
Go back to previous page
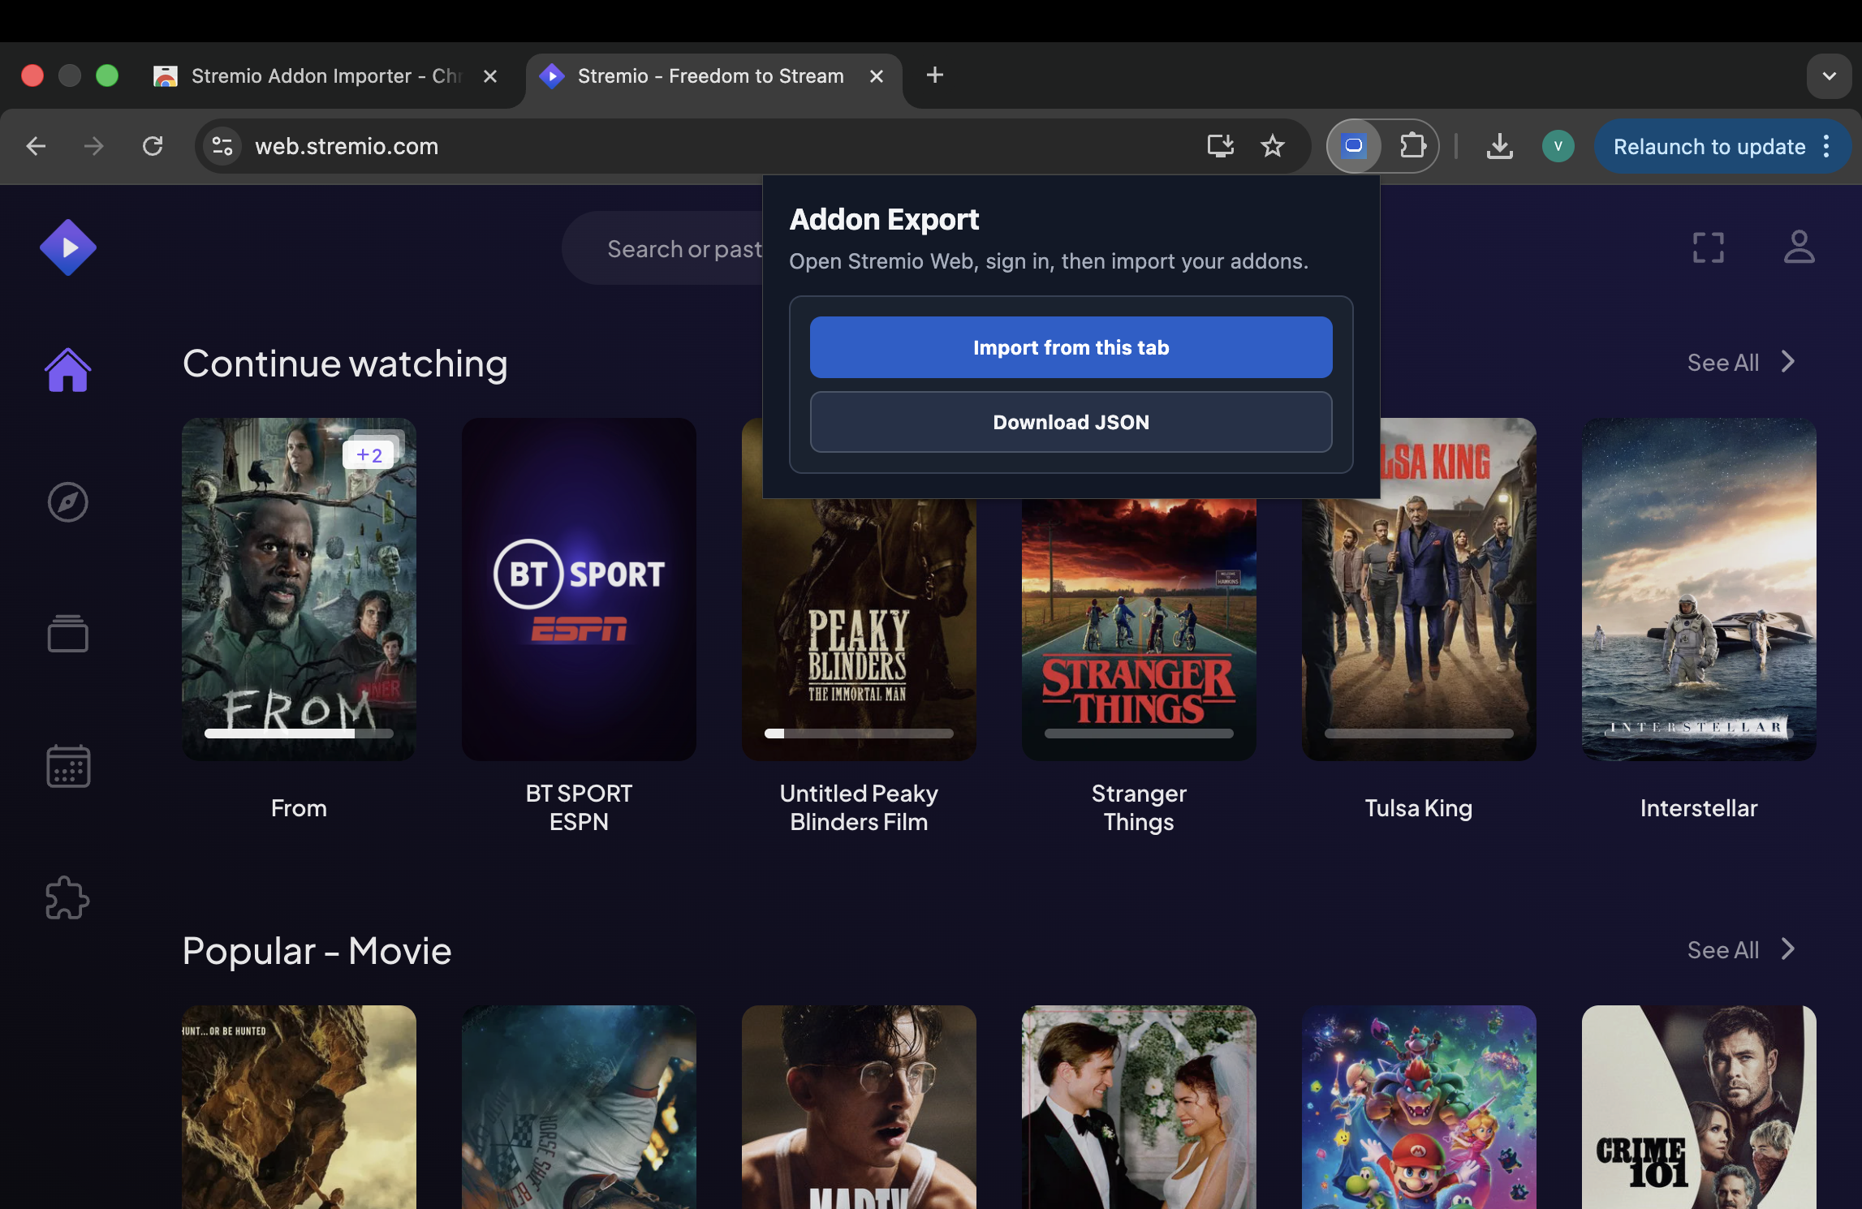[36, 146]
